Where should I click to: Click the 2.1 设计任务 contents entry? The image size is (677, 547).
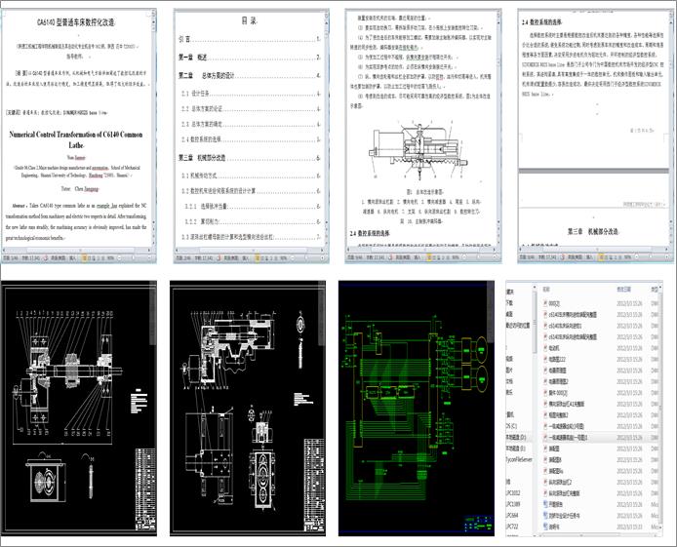pyautogui.click(x=251, y=94)
